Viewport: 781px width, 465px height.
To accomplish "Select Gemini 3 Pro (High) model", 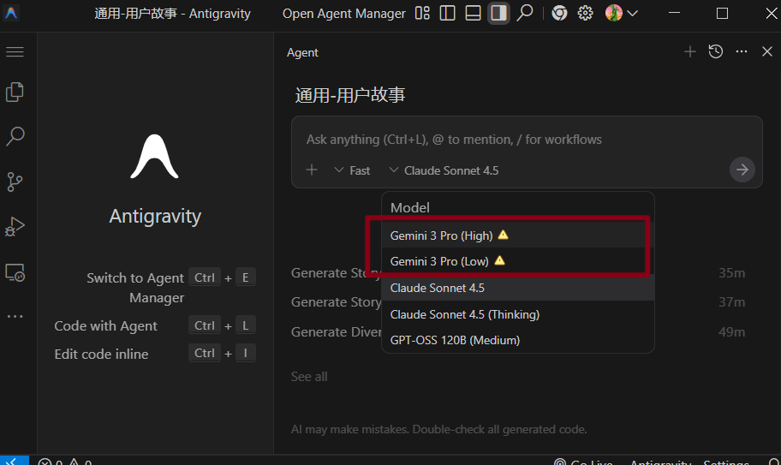I will 518,235.
